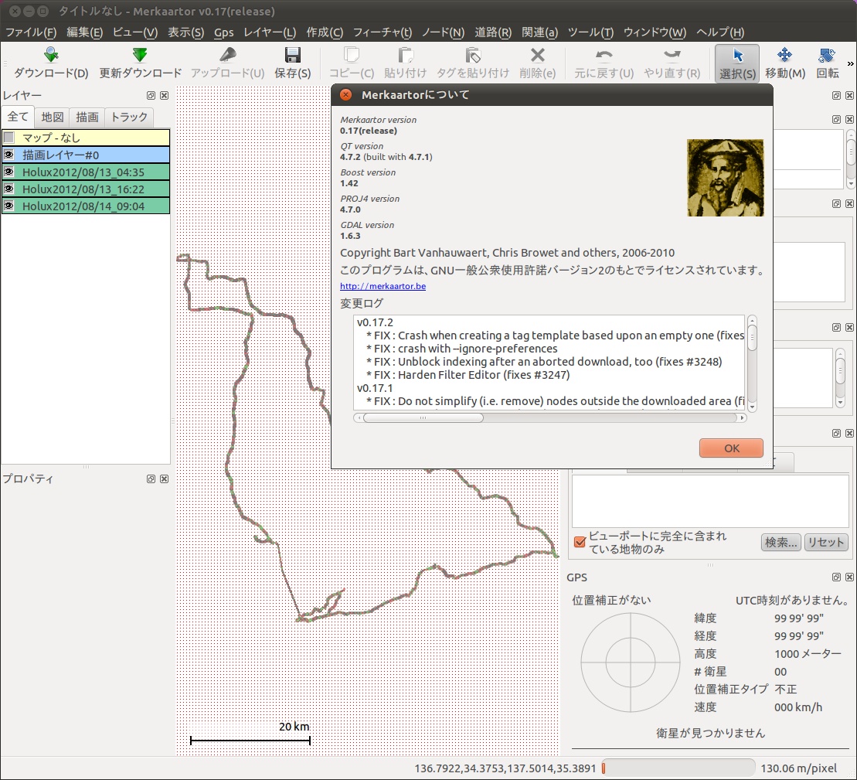Switch to the トラック layer tab
Screen dimensions: 857x780
pos(129,117)
